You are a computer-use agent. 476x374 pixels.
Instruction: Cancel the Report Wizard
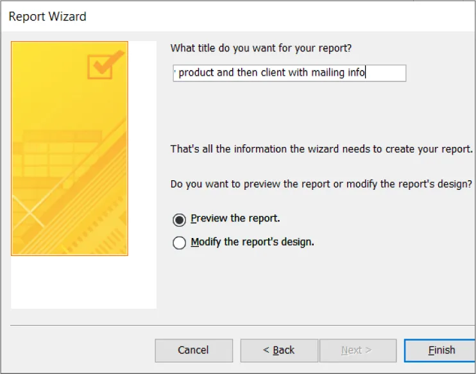point(193,350)
